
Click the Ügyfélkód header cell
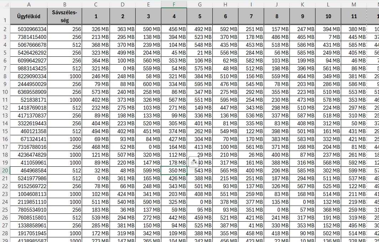[29, 16]
